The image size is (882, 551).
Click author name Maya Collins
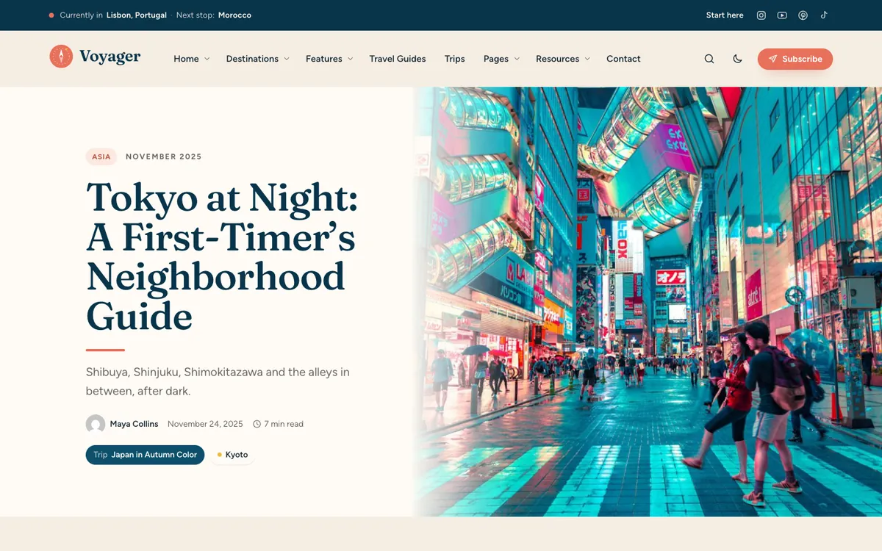(134, 424)
